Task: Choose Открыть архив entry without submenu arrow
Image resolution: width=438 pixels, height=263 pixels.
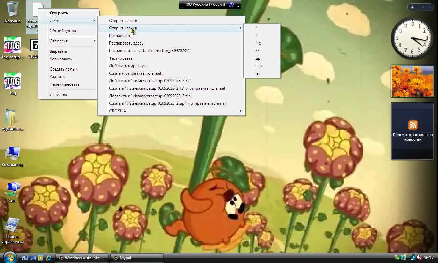Action: tap(171, 21)
